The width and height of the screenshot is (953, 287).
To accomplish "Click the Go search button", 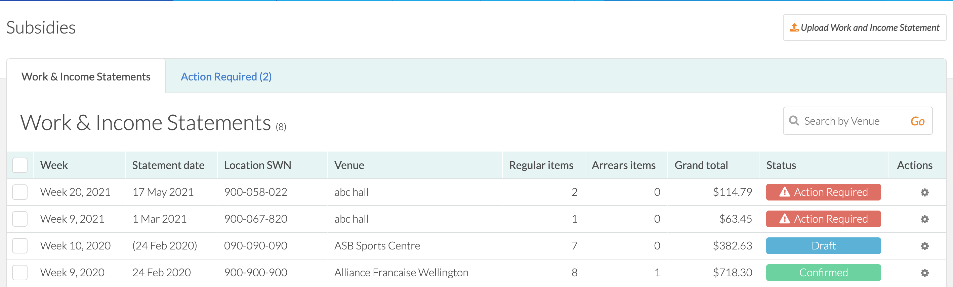I will click(x=917, y=121).
